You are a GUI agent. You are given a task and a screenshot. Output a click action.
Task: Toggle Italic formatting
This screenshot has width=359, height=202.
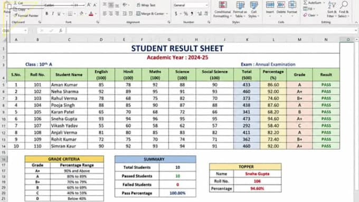click(53, 14)
